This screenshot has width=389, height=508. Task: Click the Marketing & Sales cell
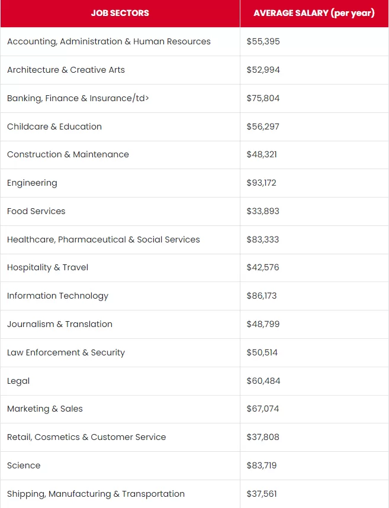click(x=120, y=409)
